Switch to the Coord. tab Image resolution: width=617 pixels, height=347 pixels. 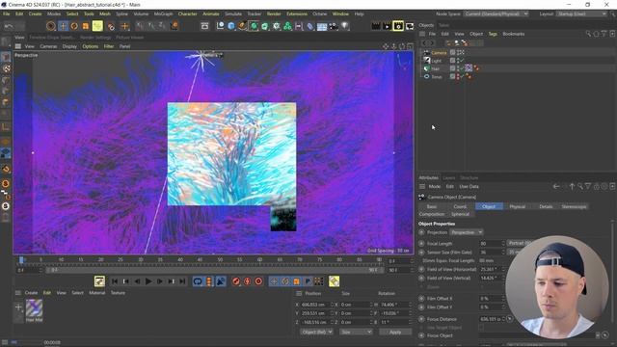tap(460, 206)
